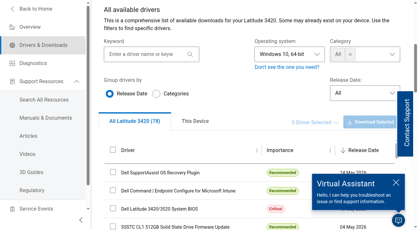Image resolution: width=418 pixels, height=230 pixels.
Task: Open the Operating system dropdown
Action: [x=289, y=54]
